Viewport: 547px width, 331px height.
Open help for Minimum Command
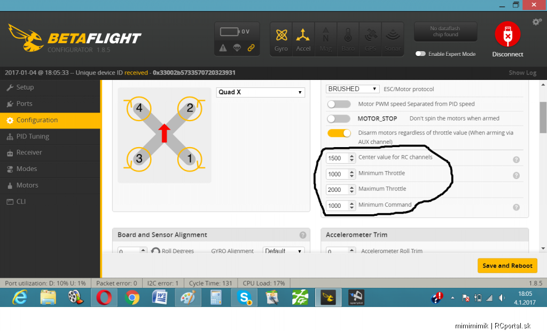tap(517, 207)
